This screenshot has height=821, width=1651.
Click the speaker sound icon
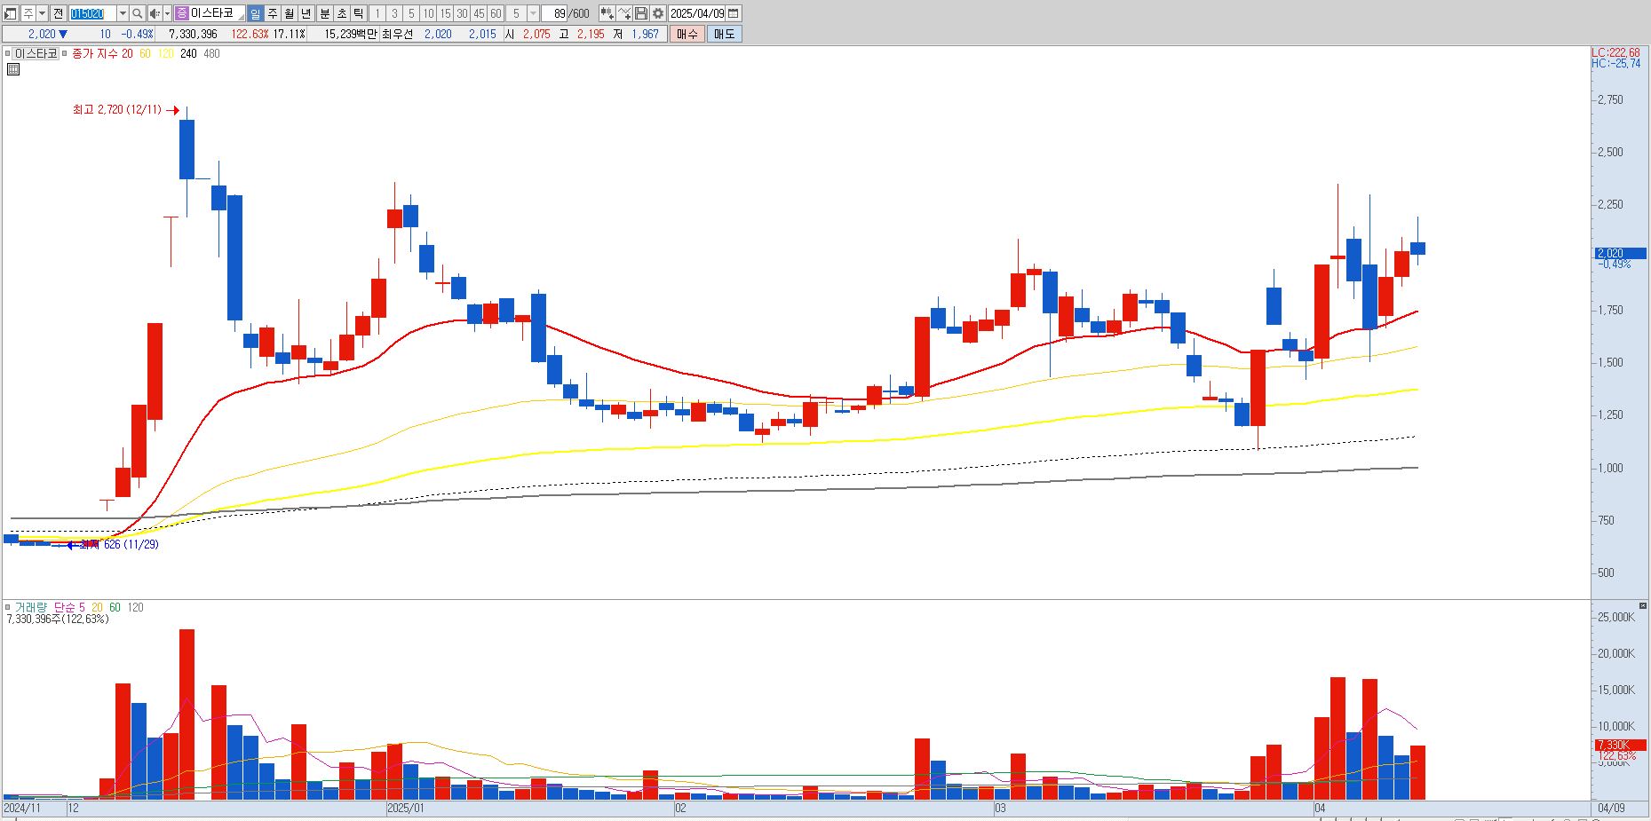pos(155,13)
